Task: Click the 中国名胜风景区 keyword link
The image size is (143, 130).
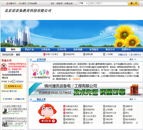Action: [72, 106]
